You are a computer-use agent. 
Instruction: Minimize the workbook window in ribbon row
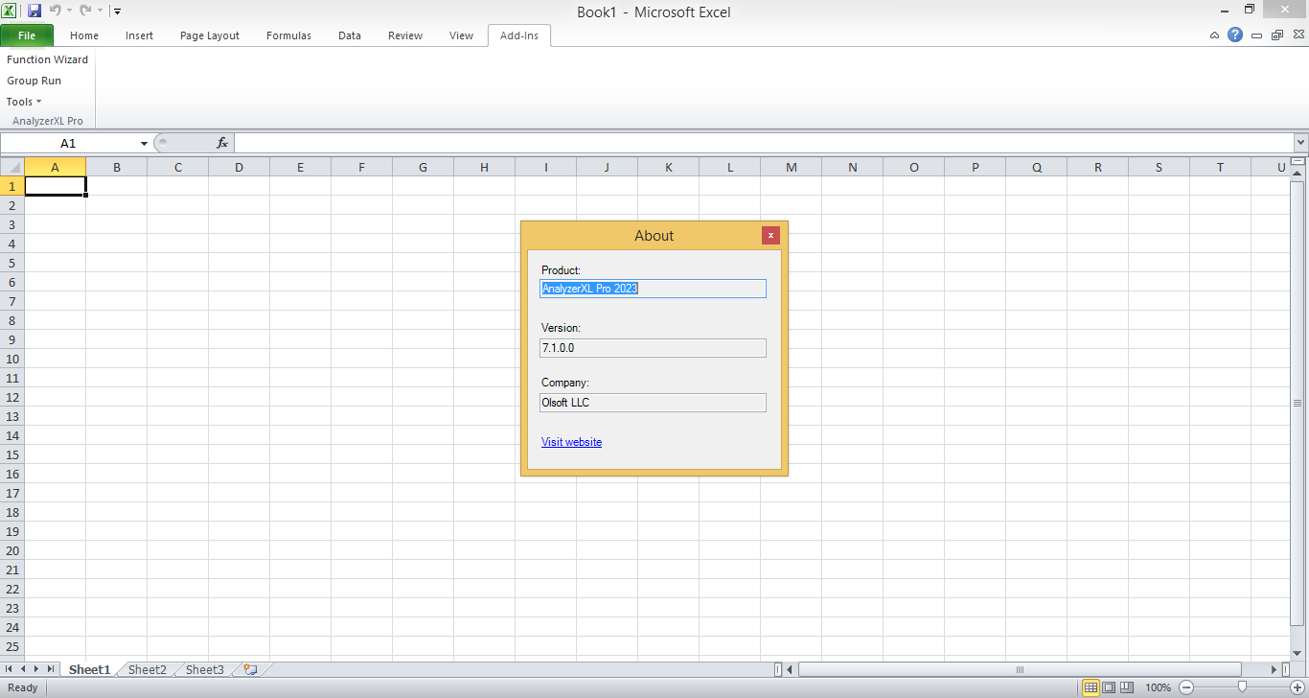[1256, 35]
